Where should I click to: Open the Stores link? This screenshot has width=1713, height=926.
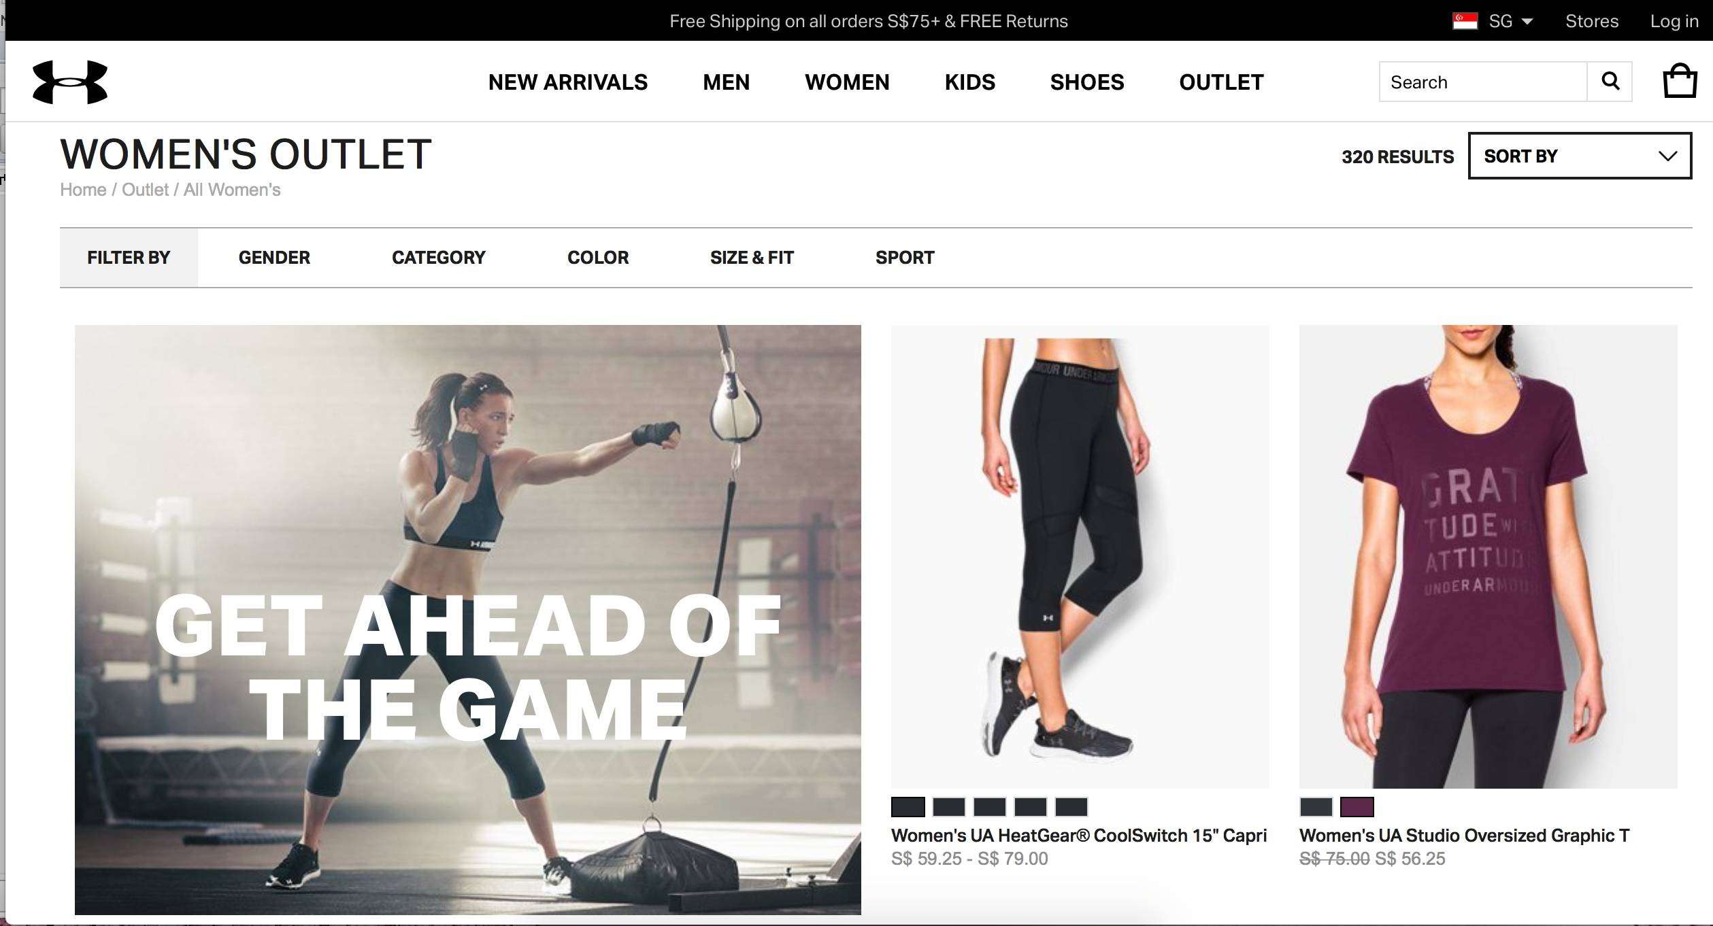[x=1592, y=21]
